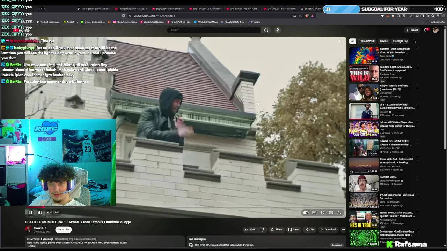
Task: Play Epstein's Death Announced video thumbnail
Action: coord(364,73)
